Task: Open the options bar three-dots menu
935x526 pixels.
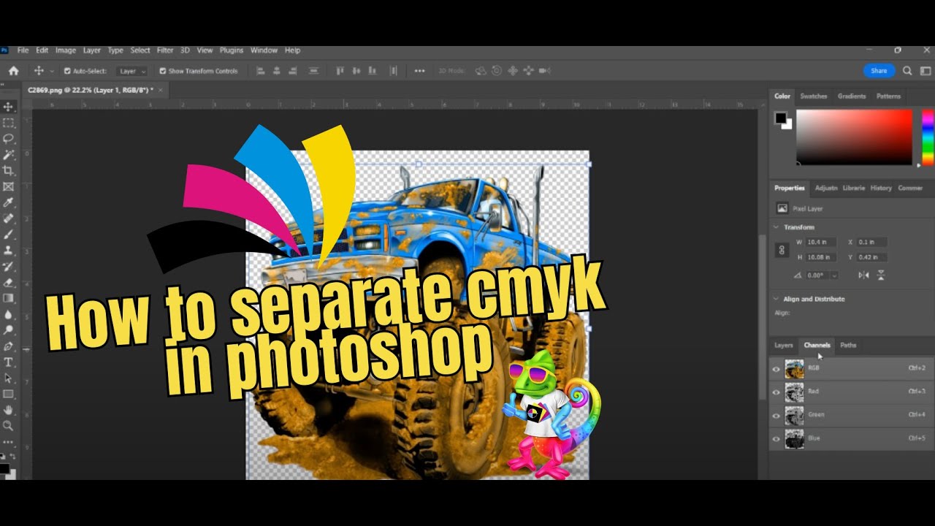Action: [x=419, y=71]
